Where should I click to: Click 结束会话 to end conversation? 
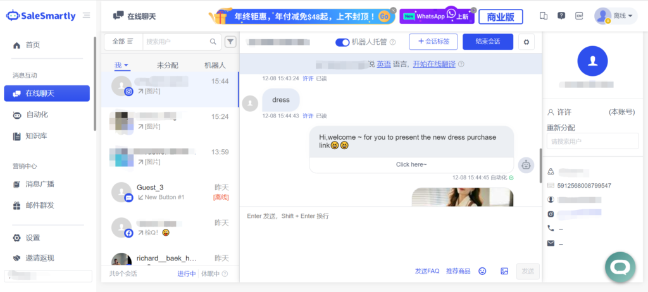tap(488, 42)
